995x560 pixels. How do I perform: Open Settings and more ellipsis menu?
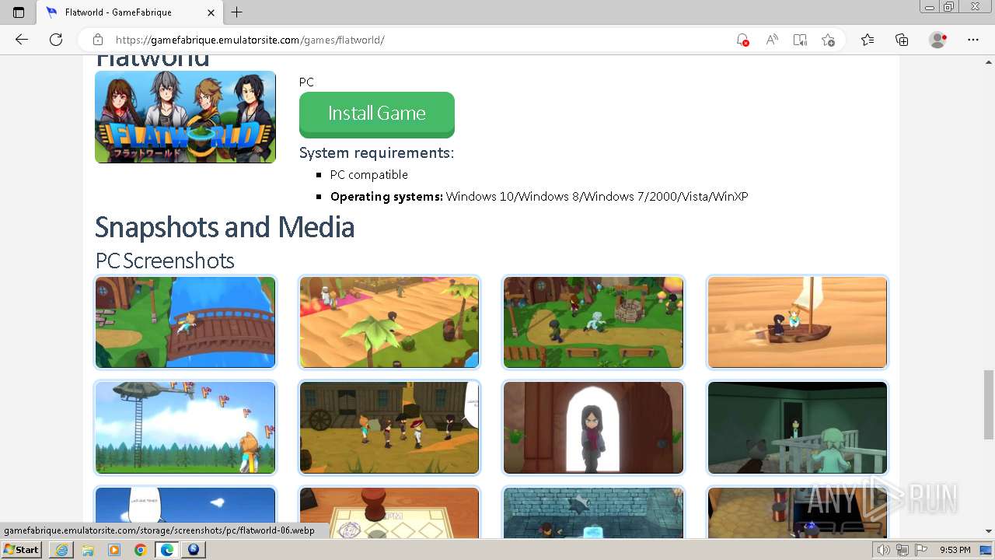(973, 40)
